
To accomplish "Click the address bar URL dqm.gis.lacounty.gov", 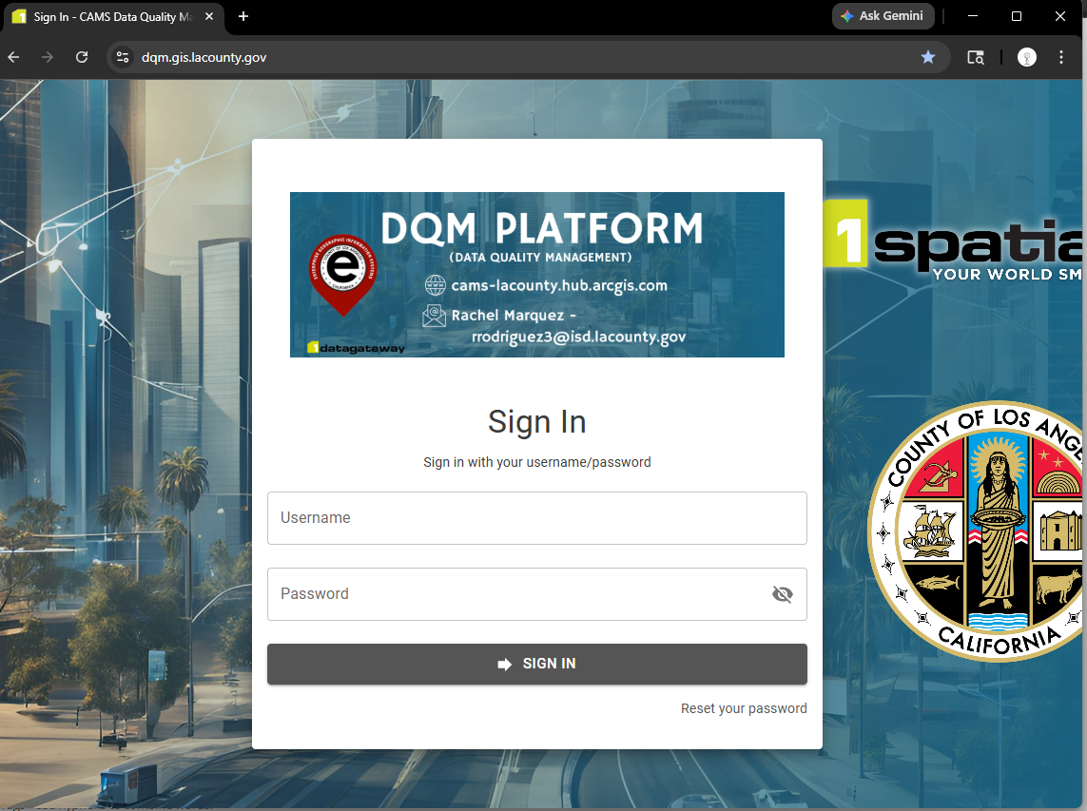I will tap(204, 57).
